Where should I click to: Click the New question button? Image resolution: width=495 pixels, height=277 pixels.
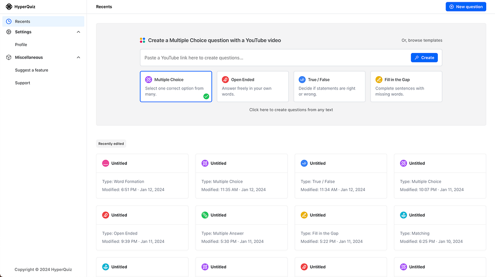click(x=465, y=6)
